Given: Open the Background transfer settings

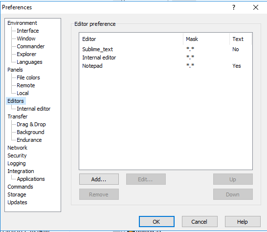Looking at the screenshot, I should (30, 132).
